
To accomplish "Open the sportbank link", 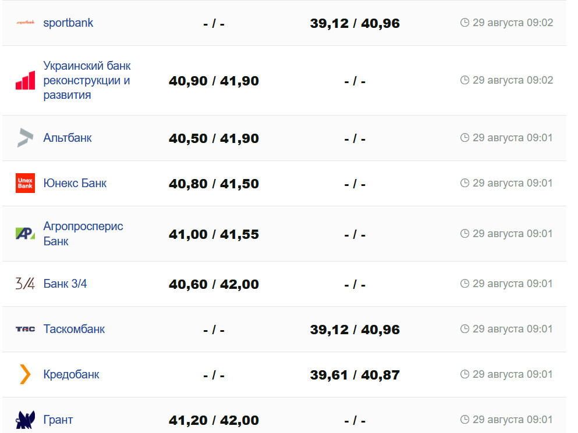I will tap(68, 23).
